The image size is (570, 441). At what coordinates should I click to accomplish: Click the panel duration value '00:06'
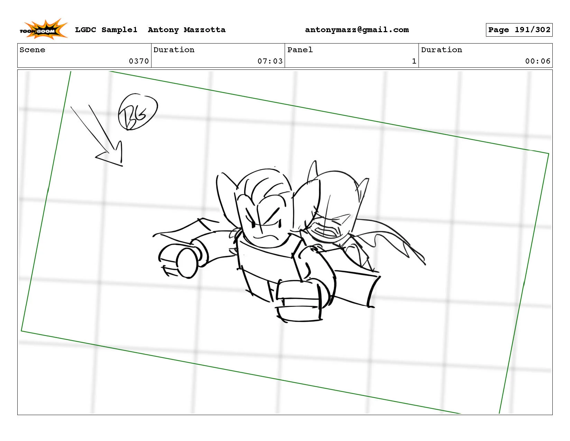coord(538,61)
